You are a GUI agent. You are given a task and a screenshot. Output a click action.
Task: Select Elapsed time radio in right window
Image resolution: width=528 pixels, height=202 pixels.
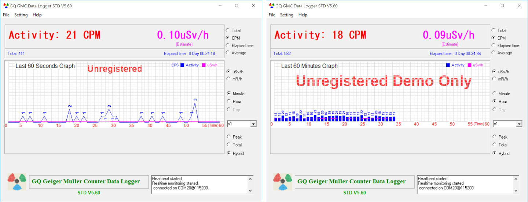point(494,45)
